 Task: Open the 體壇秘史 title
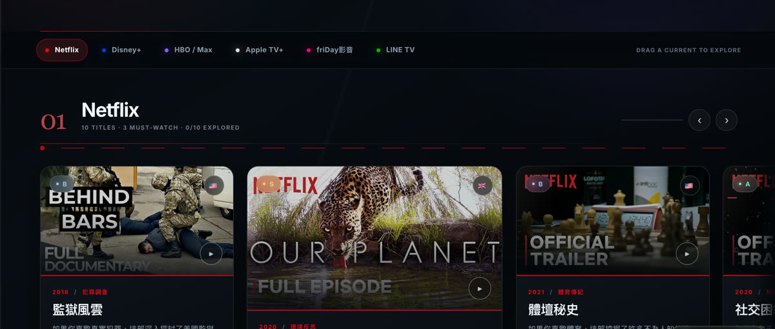[553, 310]
